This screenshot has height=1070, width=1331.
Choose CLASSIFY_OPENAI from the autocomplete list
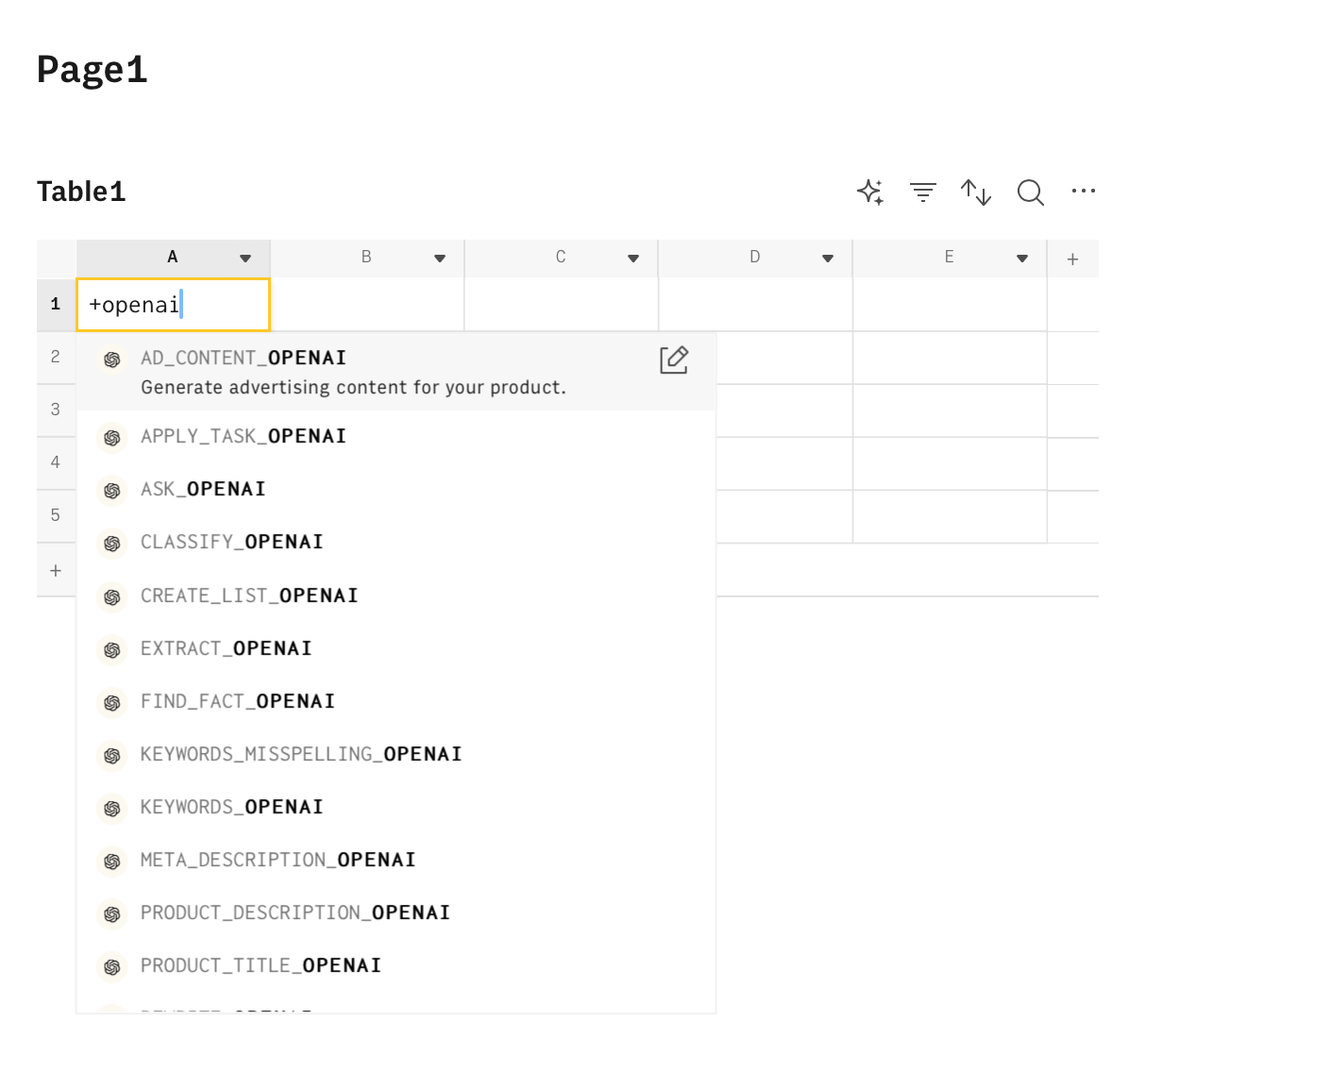(396, 543)
